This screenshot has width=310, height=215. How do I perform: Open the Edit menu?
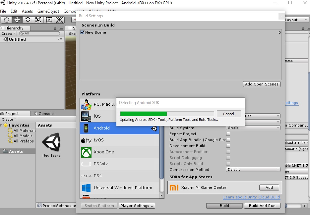(x=14, y=11)
